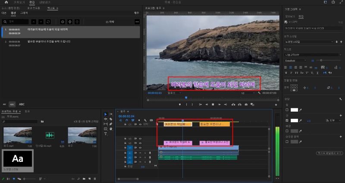This screenshot has width=345, height=183.
Task: Click the white fill color swatch
Action: [x=294, y=110]
